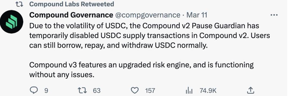Click the text 'without any issues.'
Viewport: 289px width, 96px height.
(62, 74)
